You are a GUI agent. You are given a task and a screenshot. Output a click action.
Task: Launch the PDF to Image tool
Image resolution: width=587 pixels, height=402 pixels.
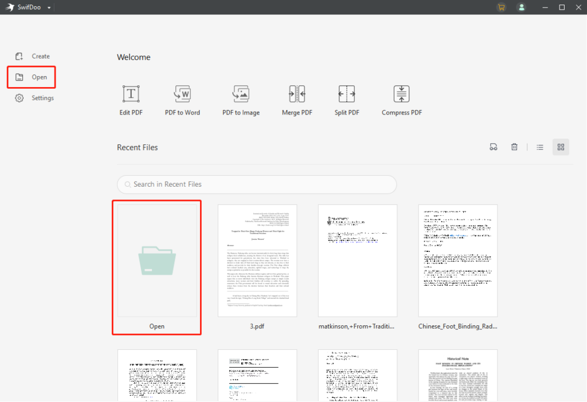click(241, 99)
